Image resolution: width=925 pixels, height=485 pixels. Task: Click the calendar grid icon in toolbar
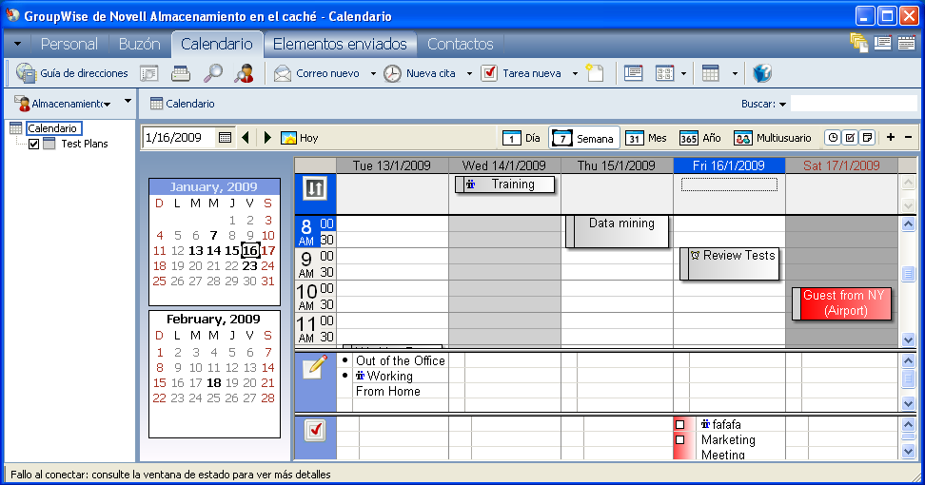point(711,73)
